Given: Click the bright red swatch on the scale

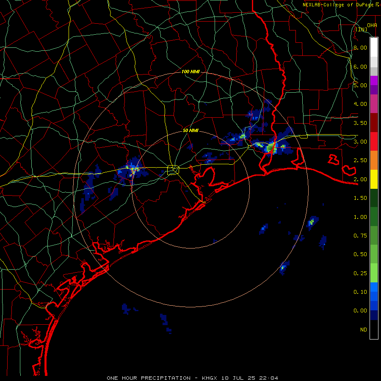Looking at the screenshot, I should tap(374, 141).
